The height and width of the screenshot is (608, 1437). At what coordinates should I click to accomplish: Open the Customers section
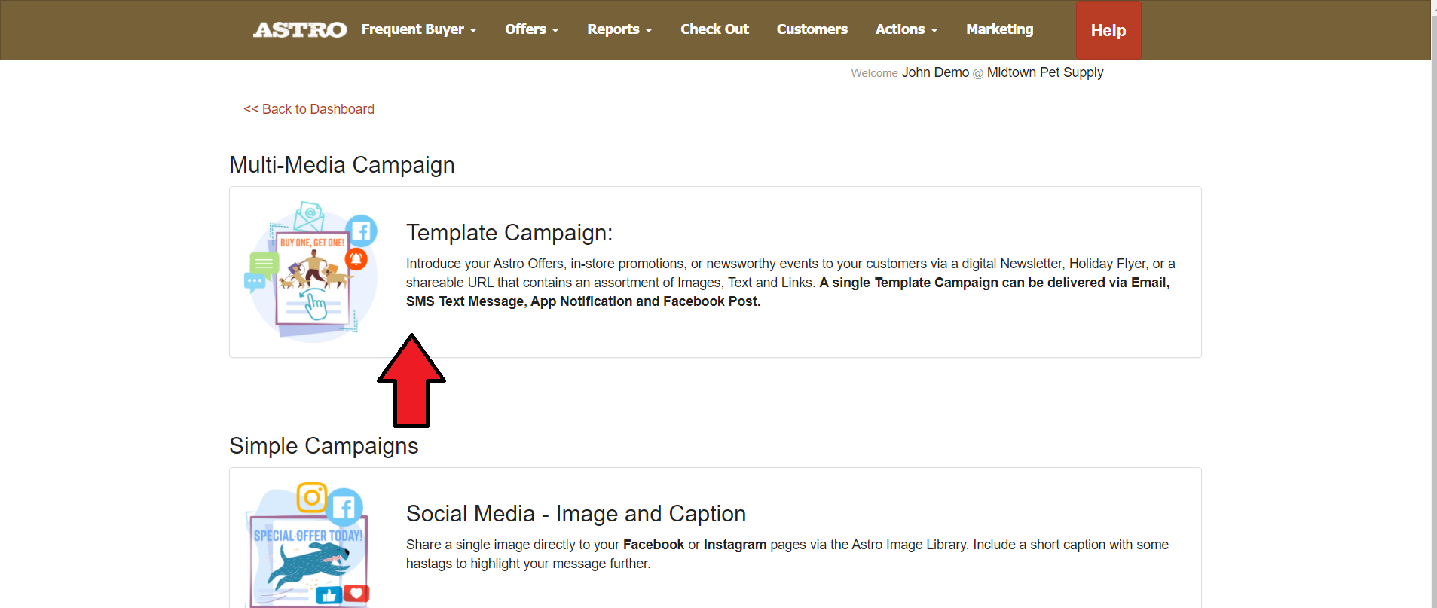(x=812, y=29)
